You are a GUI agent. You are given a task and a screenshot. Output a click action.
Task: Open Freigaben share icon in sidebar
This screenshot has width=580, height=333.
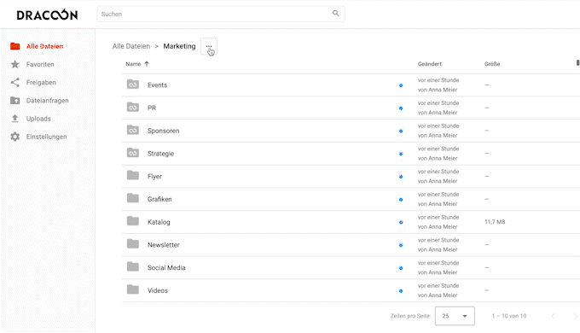click(14, 82)
